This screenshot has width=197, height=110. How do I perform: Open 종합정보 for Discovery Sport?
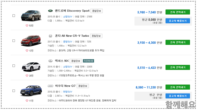pyautogui.click(x=97, y=11)
